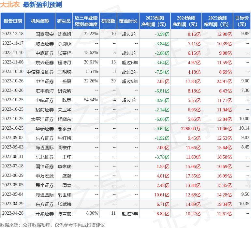Click the 目标价 column header
The width and height of the screenshot is (251, 228).
click(242, 21)
